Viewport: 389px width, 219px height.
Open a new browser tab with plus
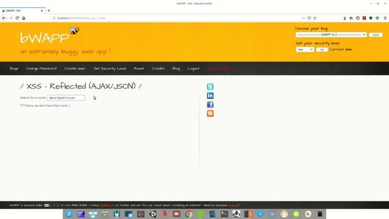click(x=49, y=11)
